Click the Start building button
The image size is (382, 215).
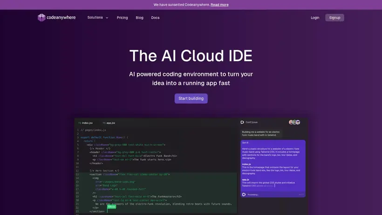[x=191, y=98]
